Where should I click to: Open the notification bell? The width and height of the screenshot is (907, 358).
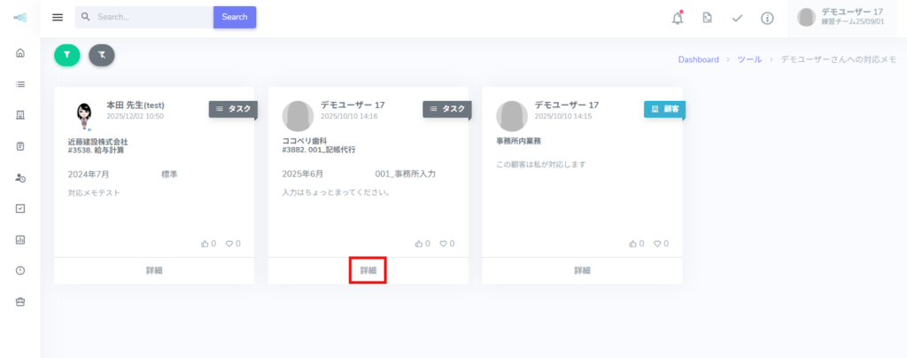[678, 18]
